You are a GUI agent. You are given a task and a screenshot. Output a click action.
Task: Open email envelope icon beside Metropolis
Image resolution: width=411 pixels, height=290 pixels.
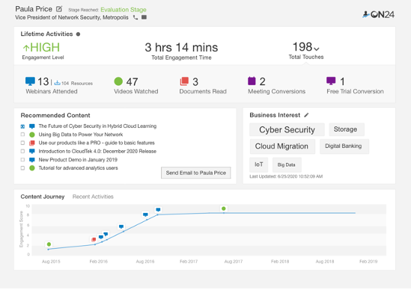click(144, 17)
